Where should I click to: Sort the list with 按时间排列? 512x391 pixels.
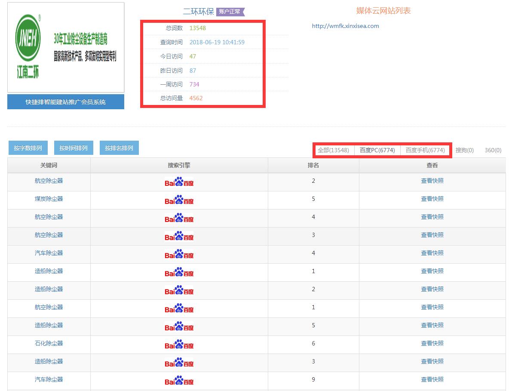pyautogui.click(x=74, y=148)
